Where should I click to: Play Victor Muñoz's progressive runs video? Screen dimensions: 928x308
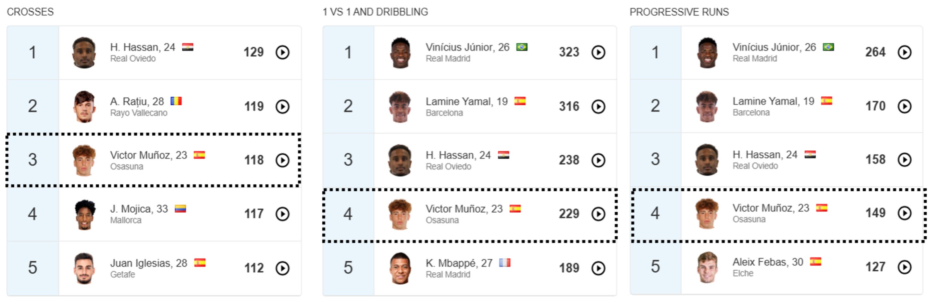[x=904, y=213]
